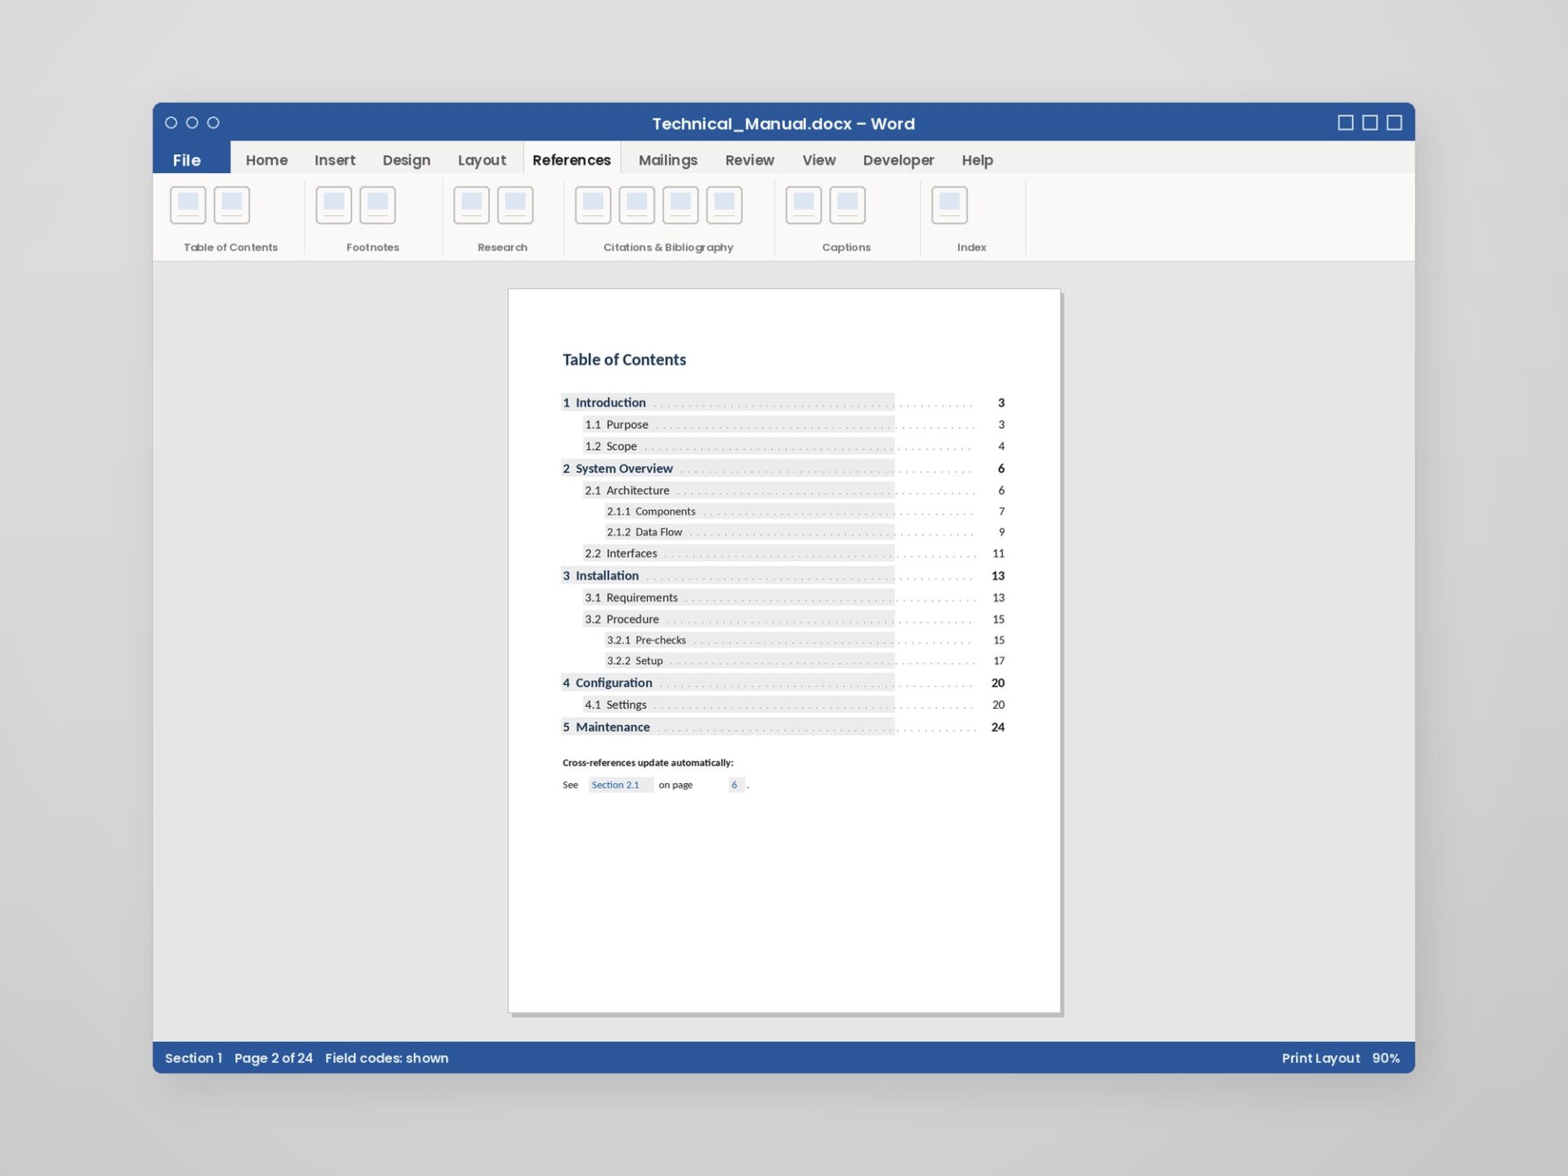Image resolution: width=1568 pixels, height=1176 pixels.
Task: Click page number 11 beside Interfaces
Action: point(999,554)
